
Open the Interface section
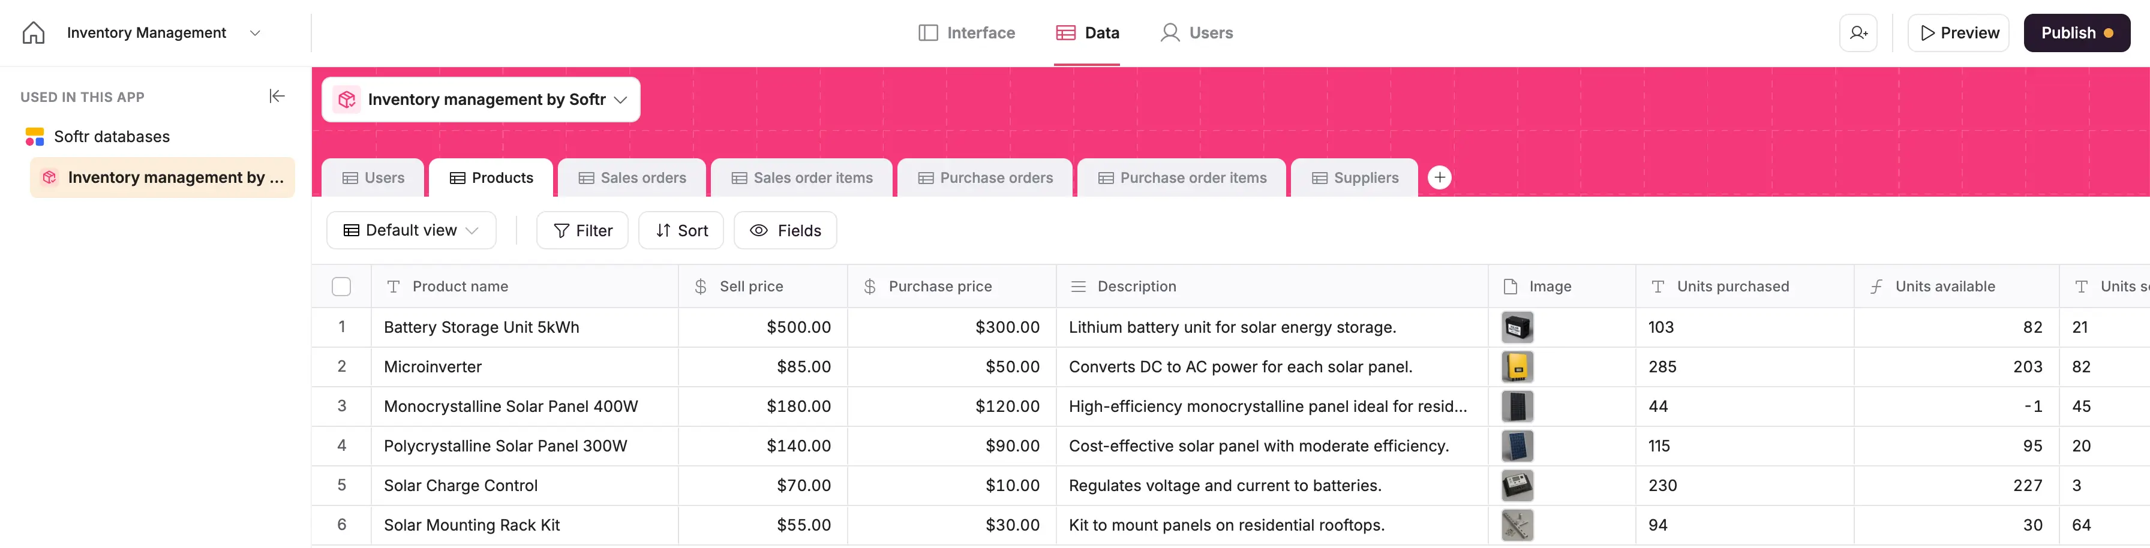[966, 32]
